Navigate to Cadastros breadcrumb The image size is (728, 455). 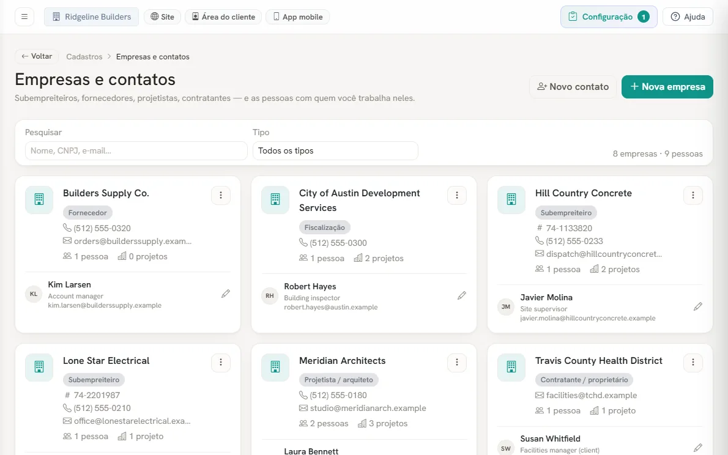click(84, 57)
